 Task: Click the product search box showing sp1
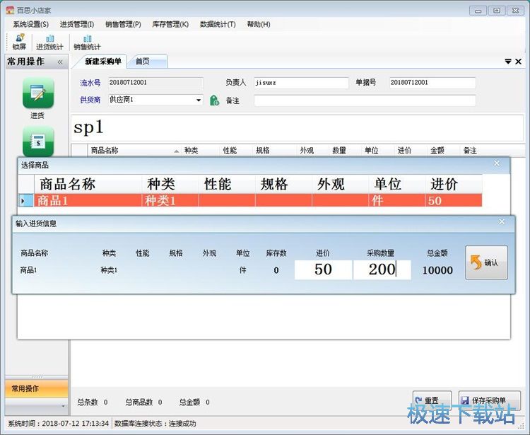(x=297, y=128)
